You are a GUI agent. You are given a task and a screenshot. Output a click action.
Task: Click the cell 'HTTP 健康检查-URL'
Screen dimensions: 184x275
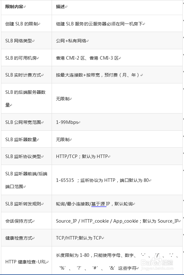26,260
